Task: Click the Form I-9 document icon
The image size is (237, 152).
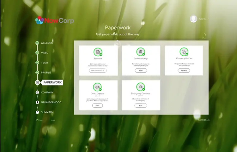Action: pyautogui.click(x=98, y=52)
